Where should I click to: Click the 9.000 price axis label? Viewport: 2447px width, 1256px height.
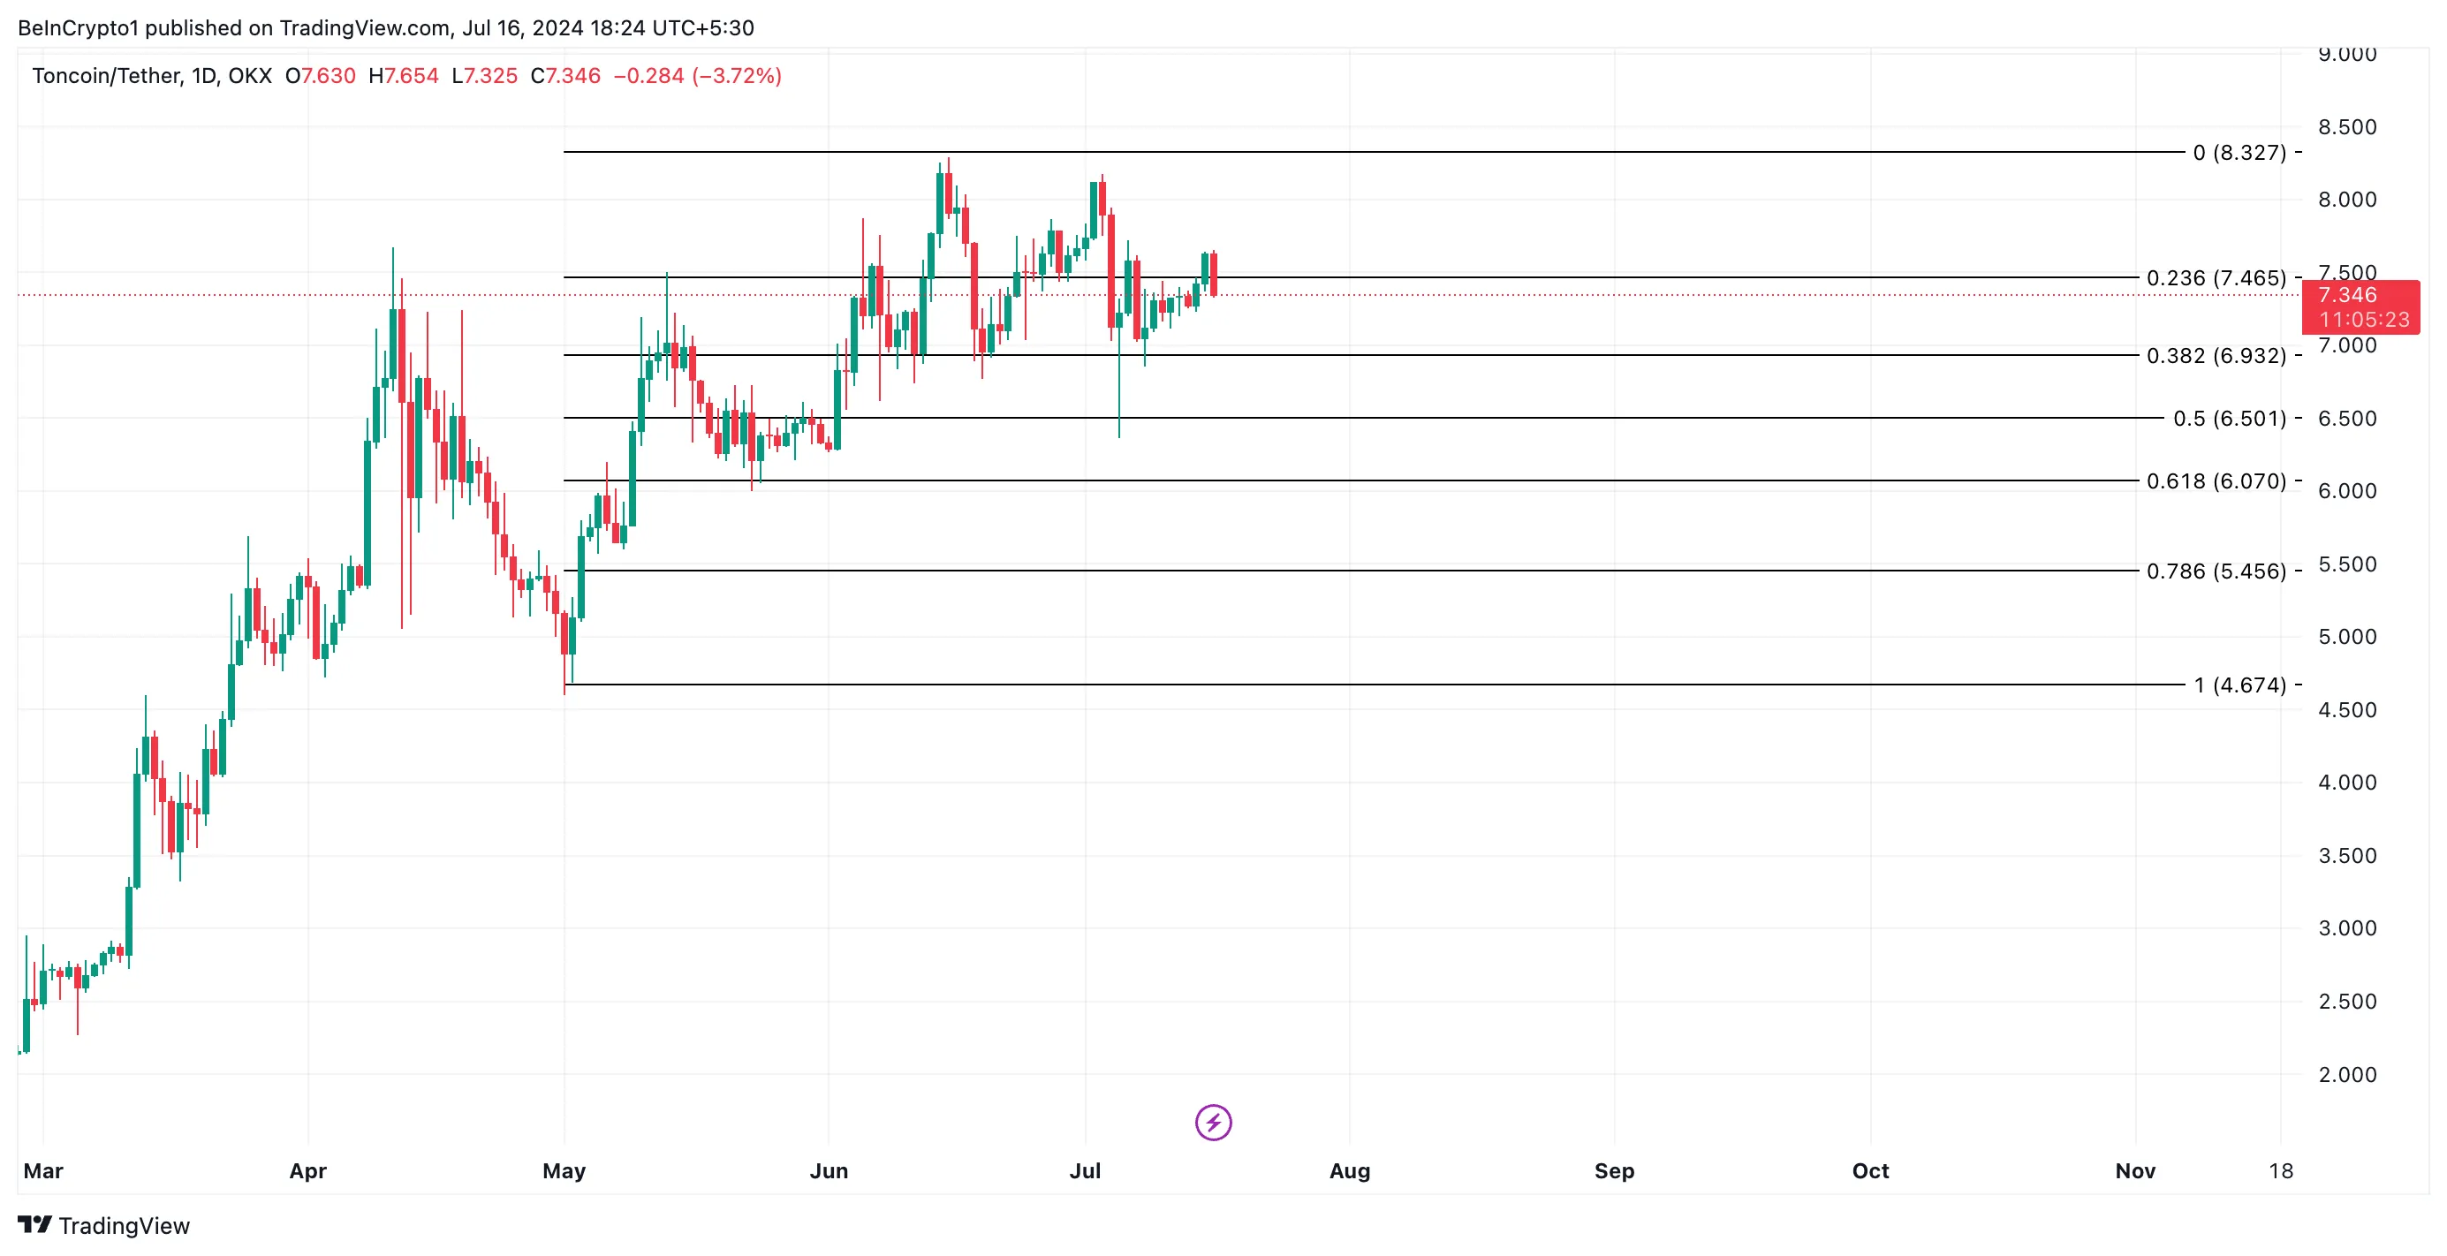point(2347,54)
